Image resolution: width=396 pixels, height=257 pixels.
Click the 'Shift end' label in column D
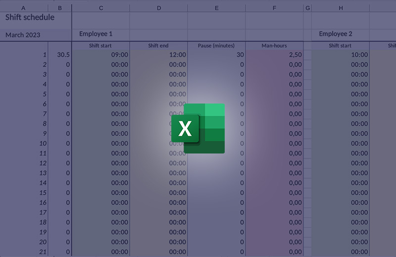pyautogui.click(x=158, y=46)
